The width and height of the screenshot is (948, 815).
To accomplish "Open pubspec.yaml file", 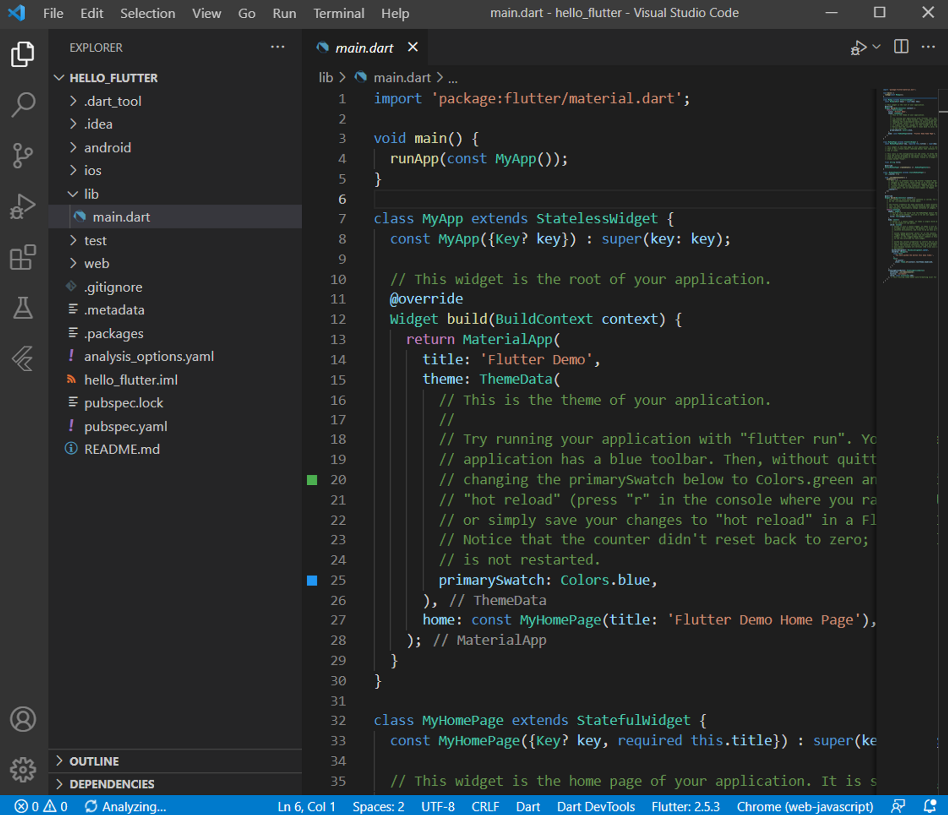I will (x=175, y=426).
